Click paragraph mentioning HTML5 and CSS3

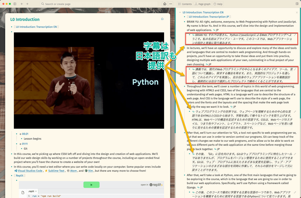click(x=241, y=97)
